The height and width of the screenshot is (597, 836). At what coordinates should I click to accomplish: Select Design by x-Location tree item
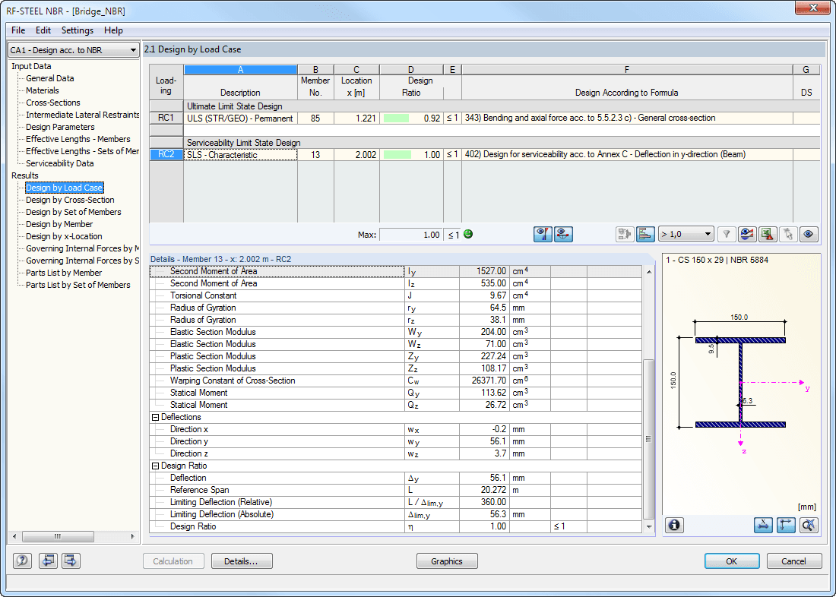[64, 237]
